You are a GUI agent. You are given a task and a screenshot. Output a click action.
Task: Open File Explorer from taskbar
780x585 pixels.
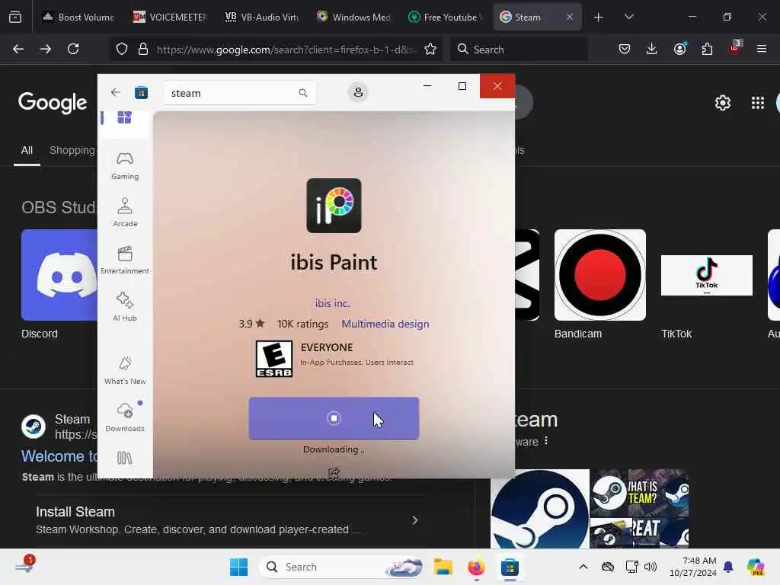tap(443, 567)
